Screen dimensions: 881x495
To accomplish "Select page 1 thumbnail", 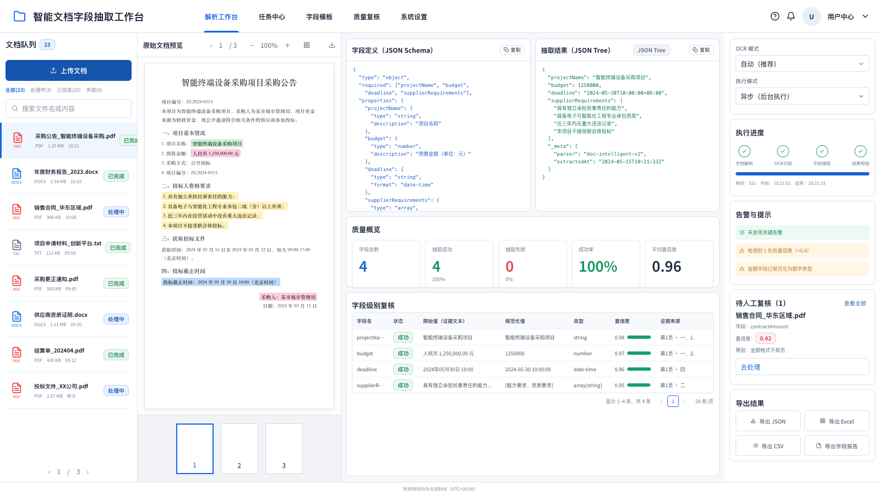I will click(195, 449).
